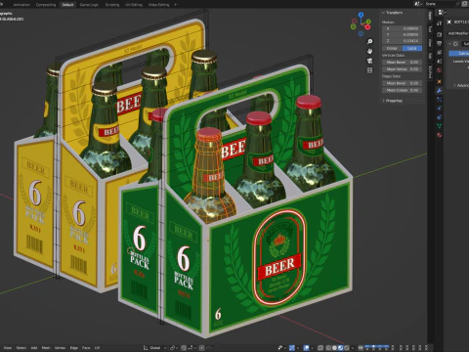Open the Tool properties tab icon
The height and width of the screenshot is (352, 469).
tap(440, 22)
